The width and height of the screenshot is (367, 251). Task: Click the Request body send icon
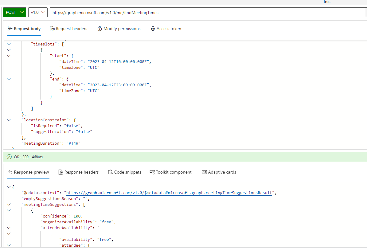(x=10, y=29)
